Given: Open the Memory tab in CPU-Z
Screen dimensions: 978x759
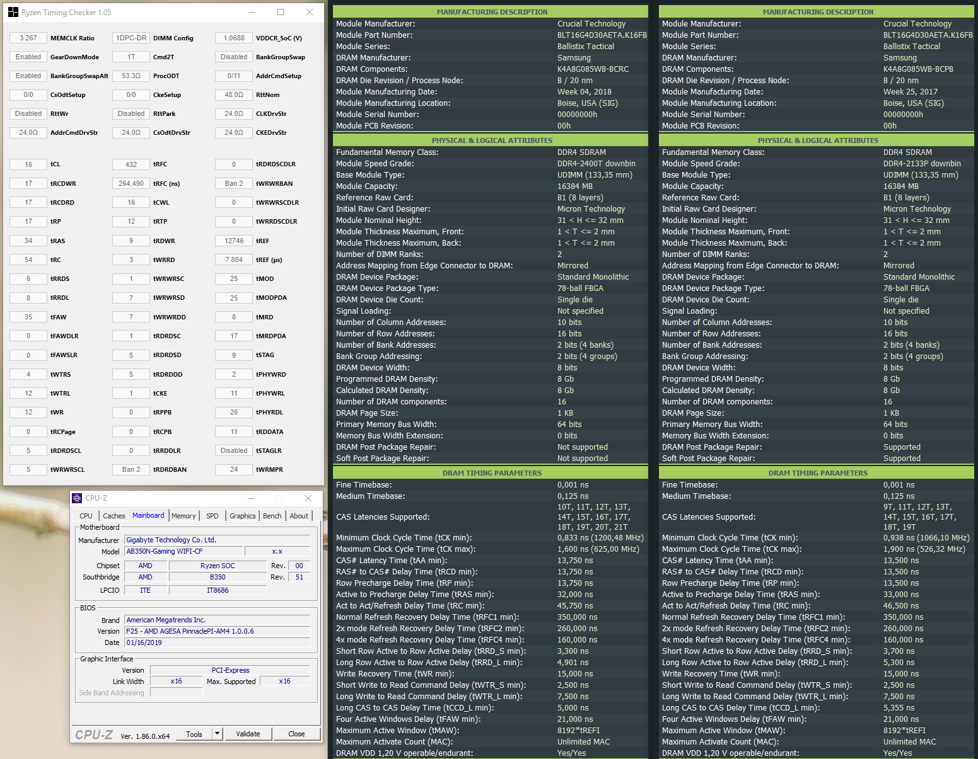Looking at the screenshot, I should 183,516.
